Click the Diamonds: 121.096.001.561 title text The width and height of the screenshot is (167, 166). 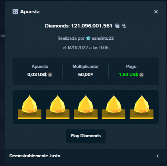pos(78,26)
